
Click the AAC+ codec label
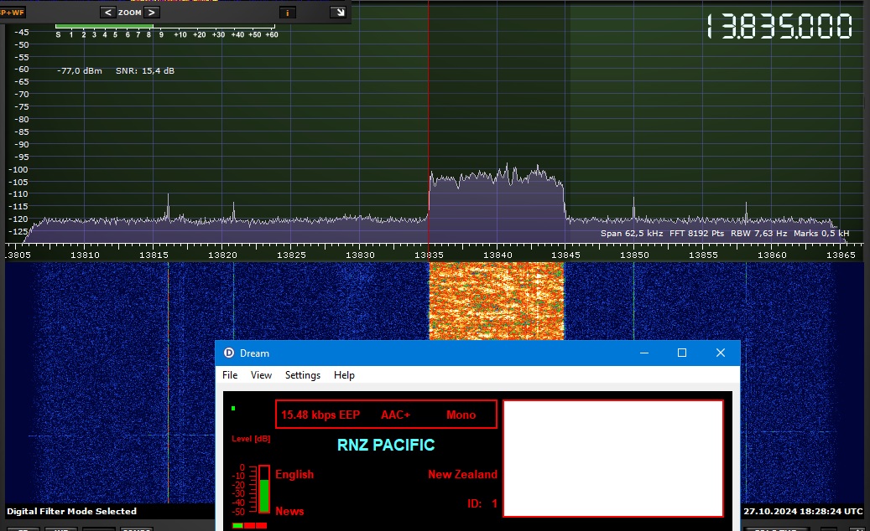[x=395, y=415]
